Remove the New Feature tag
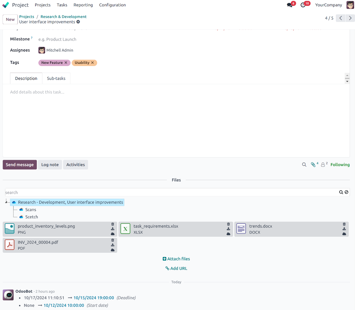 66,63
